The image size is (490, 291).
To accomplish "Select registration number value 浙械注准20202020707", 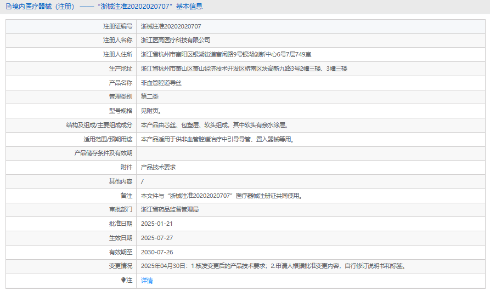I will [171, 26].
